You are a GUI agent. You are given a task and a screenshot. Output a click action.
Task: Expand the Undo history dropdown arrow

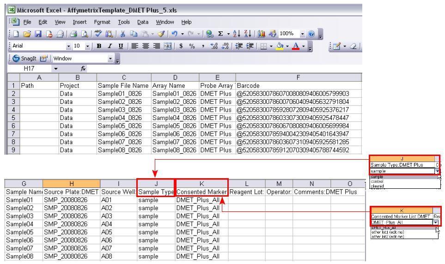coord(183,34)
